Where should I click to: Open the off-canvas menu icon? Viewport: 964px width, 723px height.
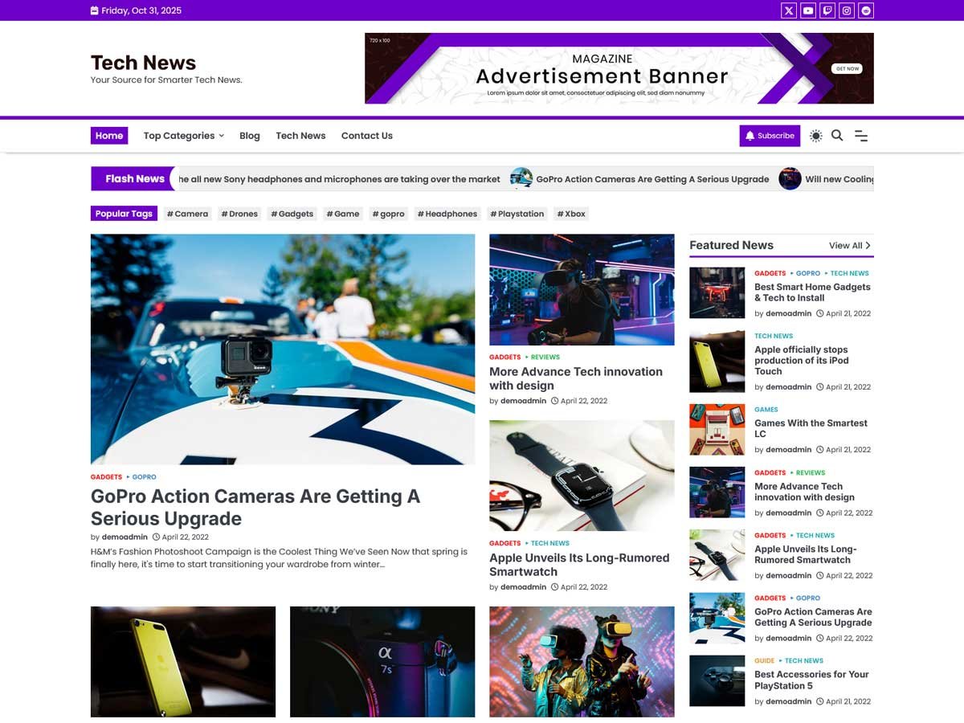pyautogui.click(x=861, y=136)
